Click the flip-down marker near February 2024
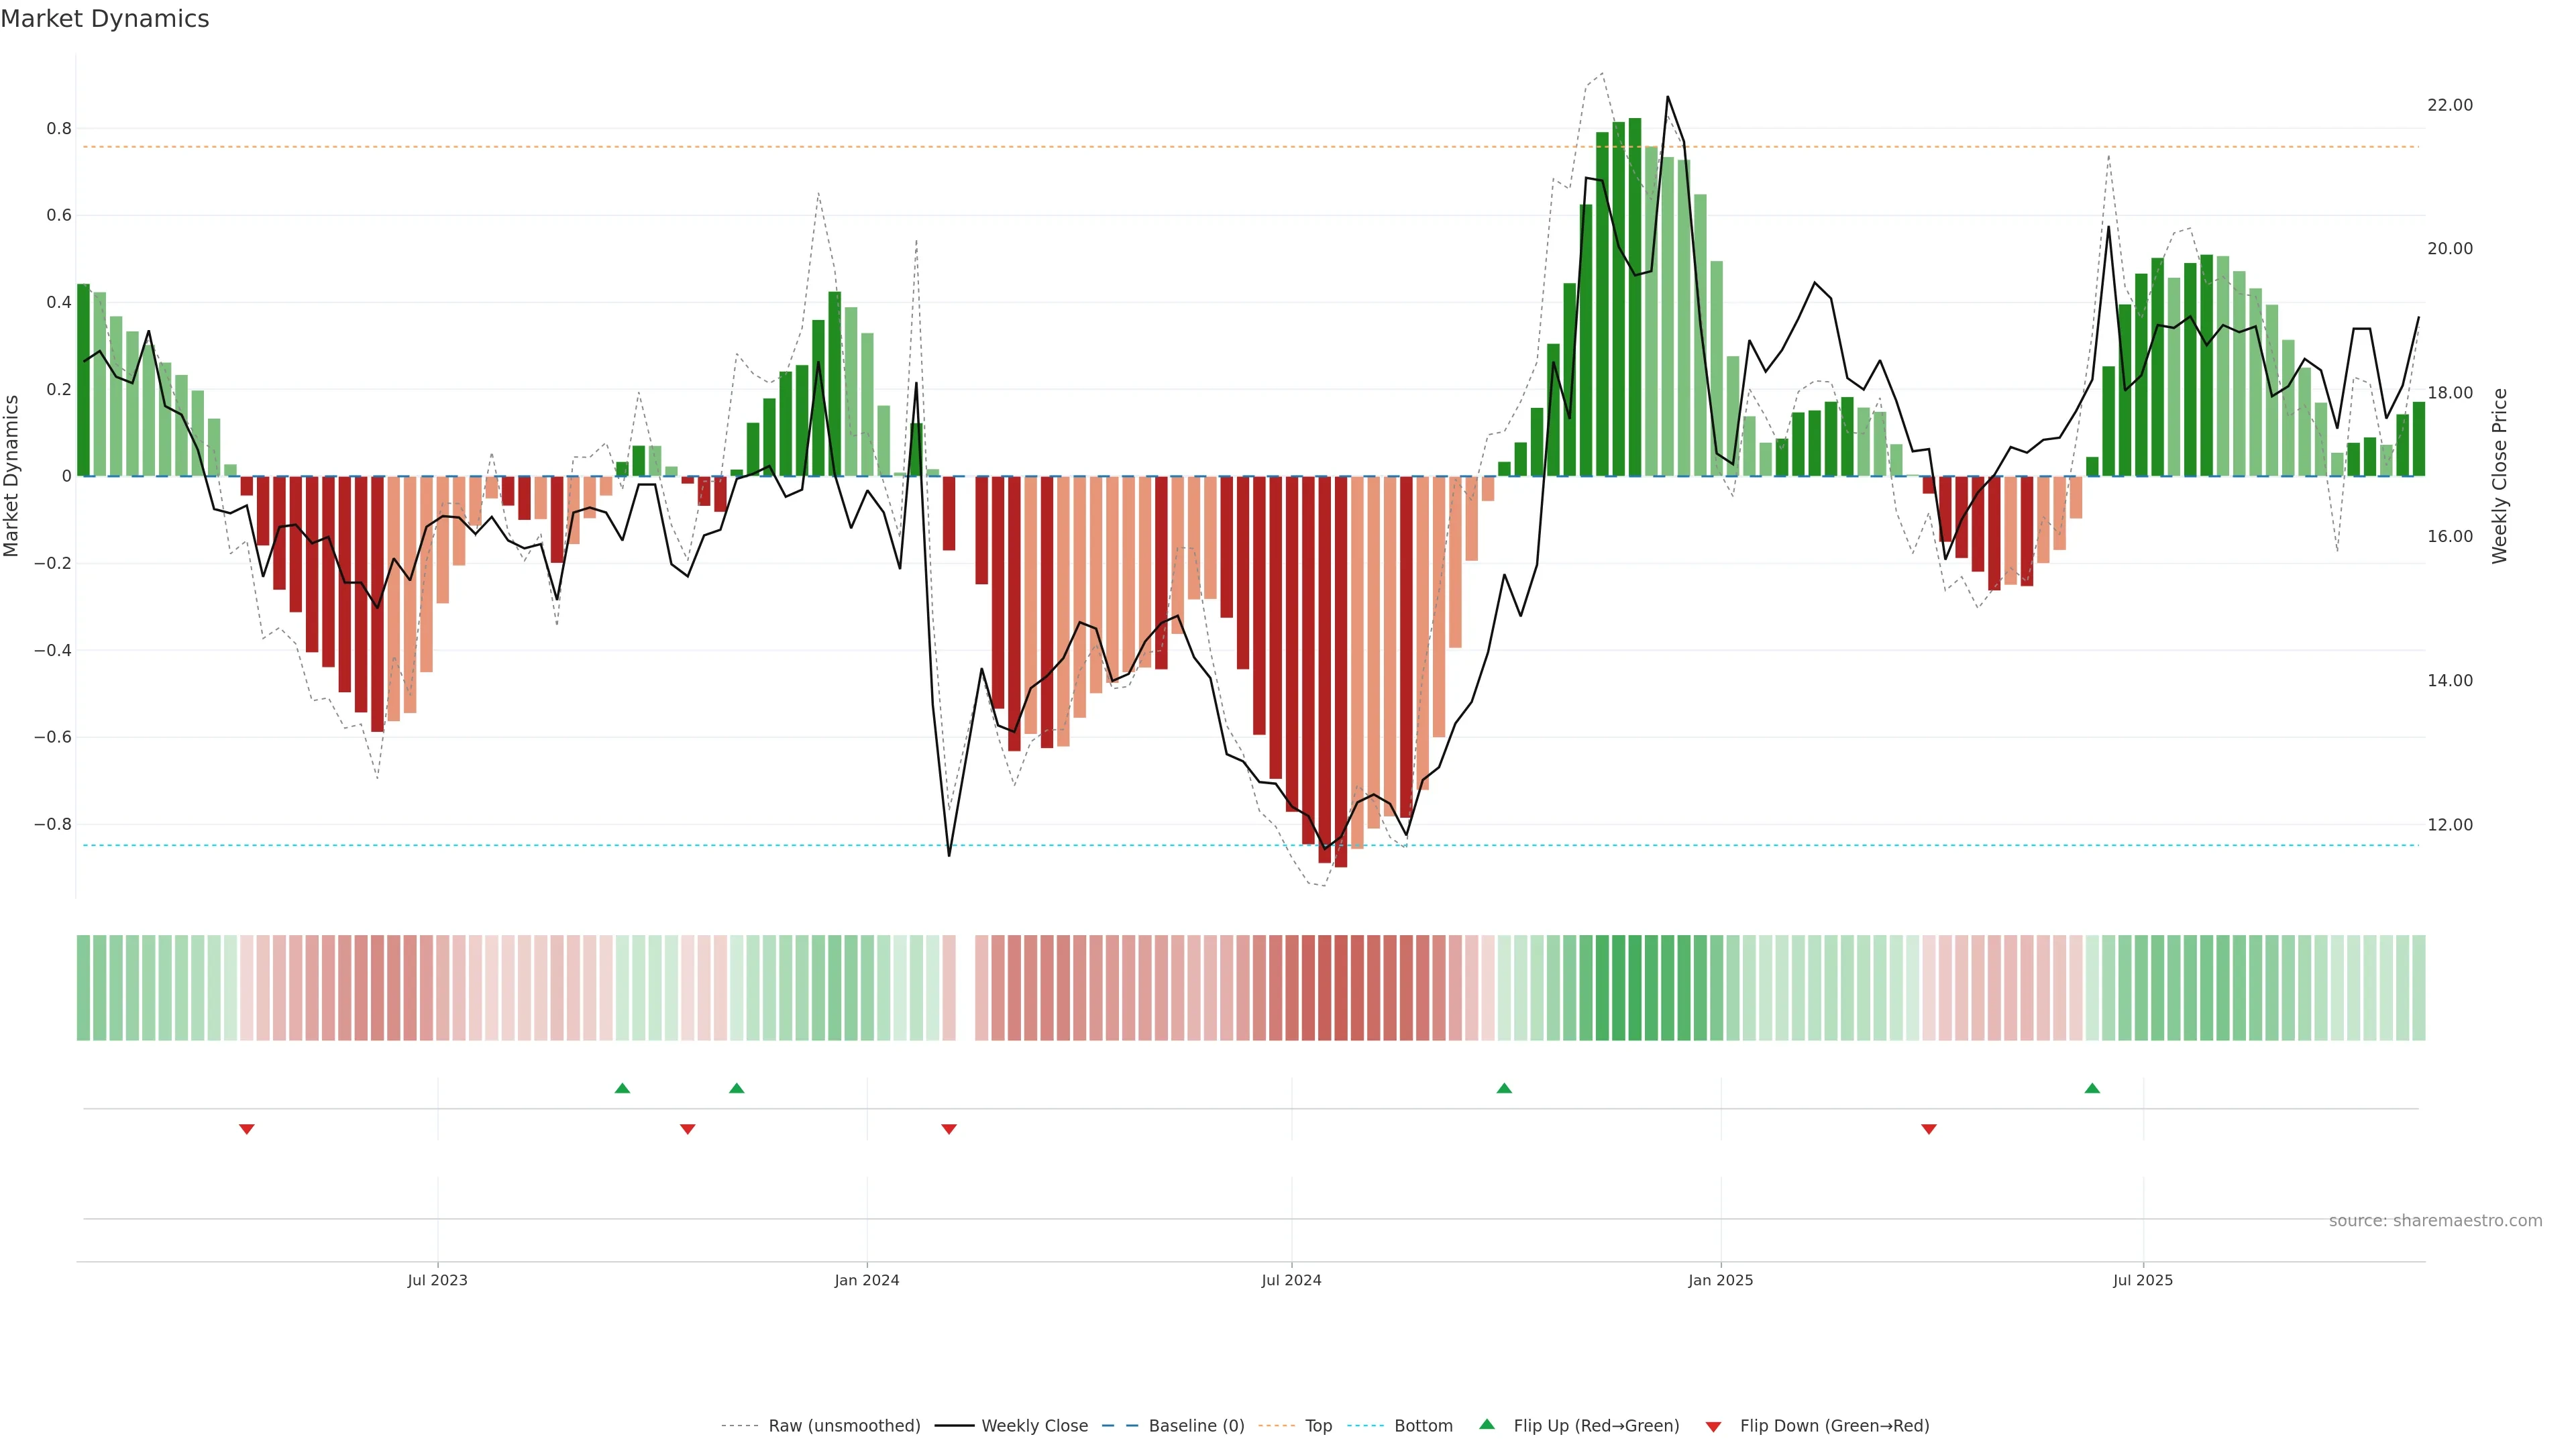The width and height of the screenshot is (2576, 1449). point(949,1129)
